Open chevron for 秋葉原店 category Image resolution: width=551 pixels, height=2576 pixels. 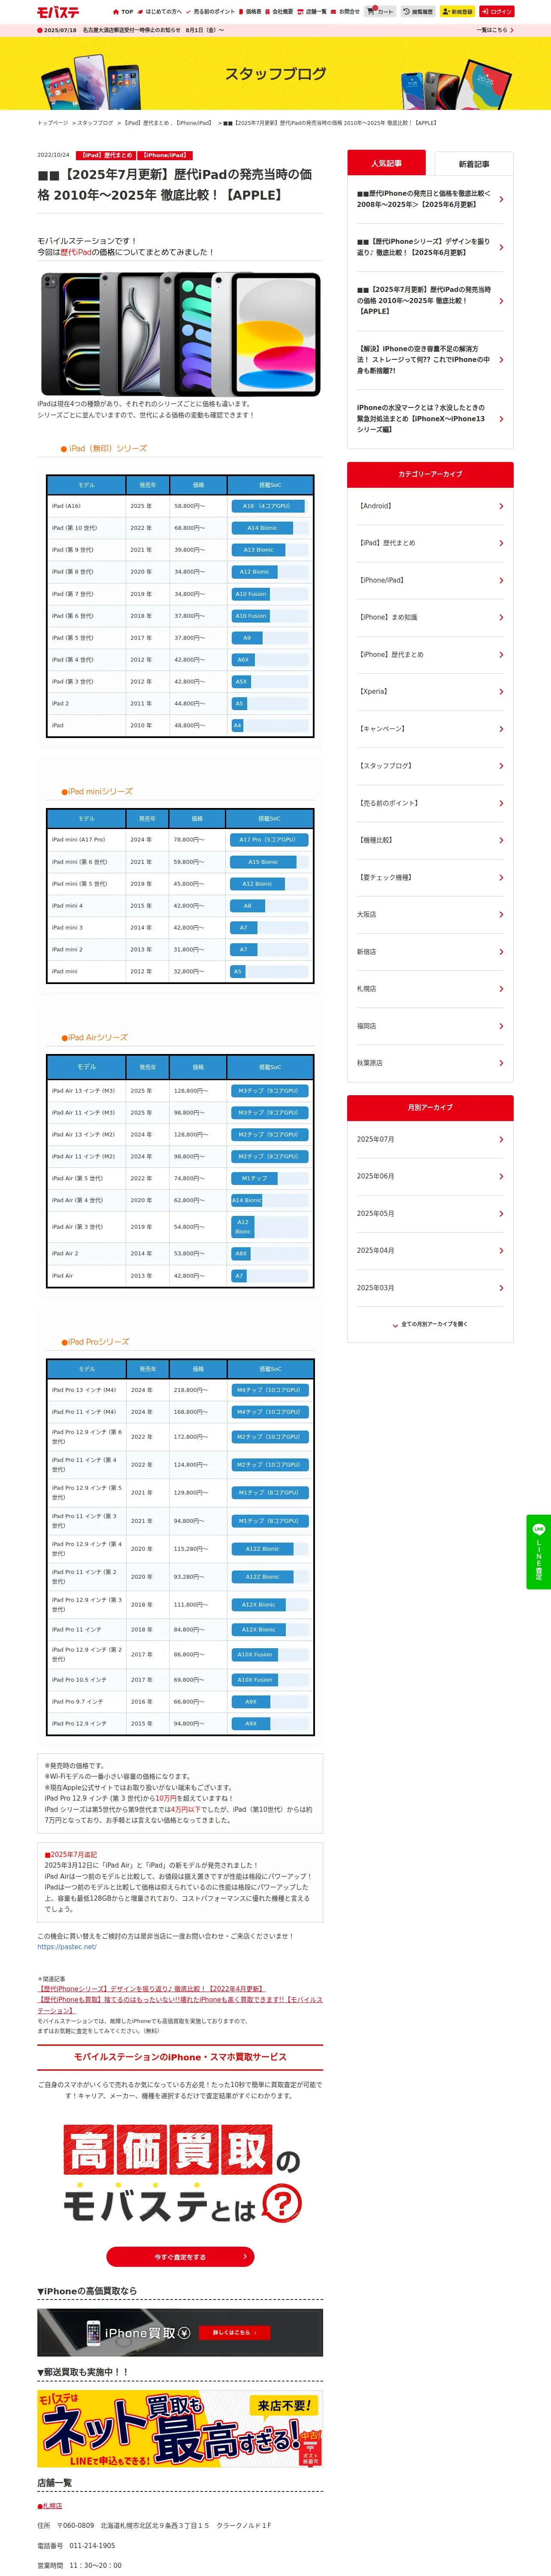pos(501,1063)
